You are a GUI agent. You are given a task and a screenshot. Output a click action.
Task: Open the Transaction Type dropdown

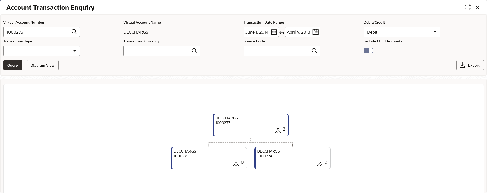(x=74, y=51)
